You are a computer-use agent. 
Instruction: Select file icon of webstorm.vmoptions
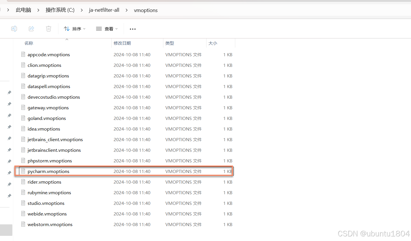tap(23, 224)
